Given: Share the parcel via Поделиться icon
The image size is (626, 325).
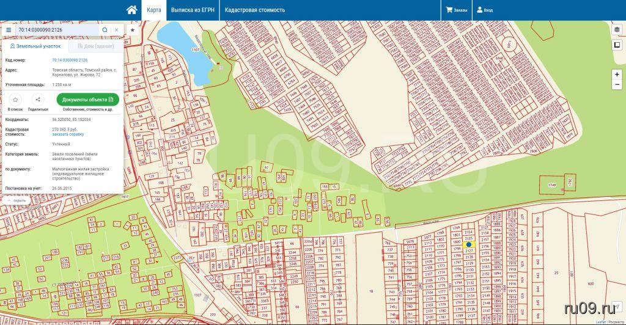Looking at the screenshot, I should pos(38,100).
